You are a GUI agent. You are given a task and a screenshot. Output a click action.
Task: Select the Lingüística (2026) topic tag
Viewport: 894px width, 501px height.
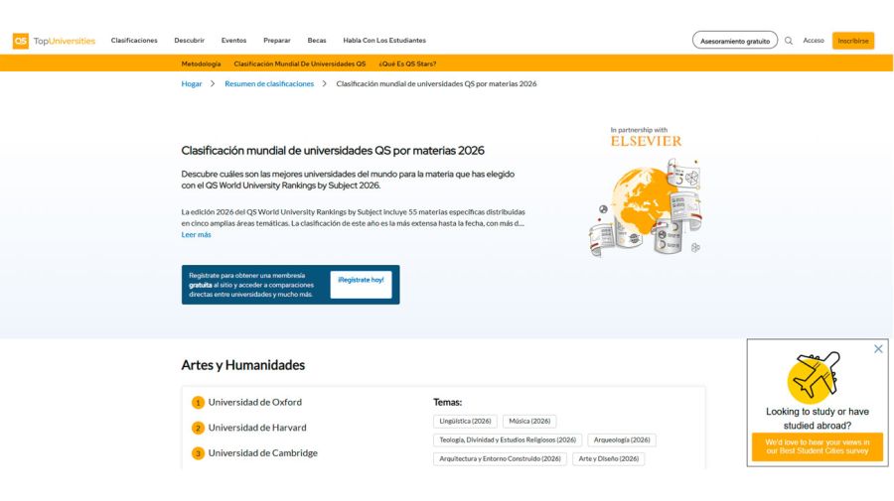click(465, 421)
